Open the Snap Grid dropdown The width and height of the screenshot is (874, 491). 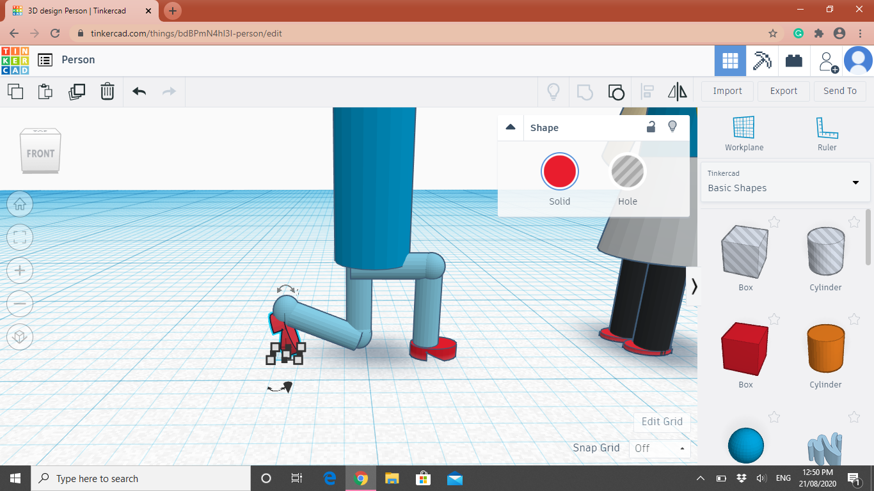point(660,448)
